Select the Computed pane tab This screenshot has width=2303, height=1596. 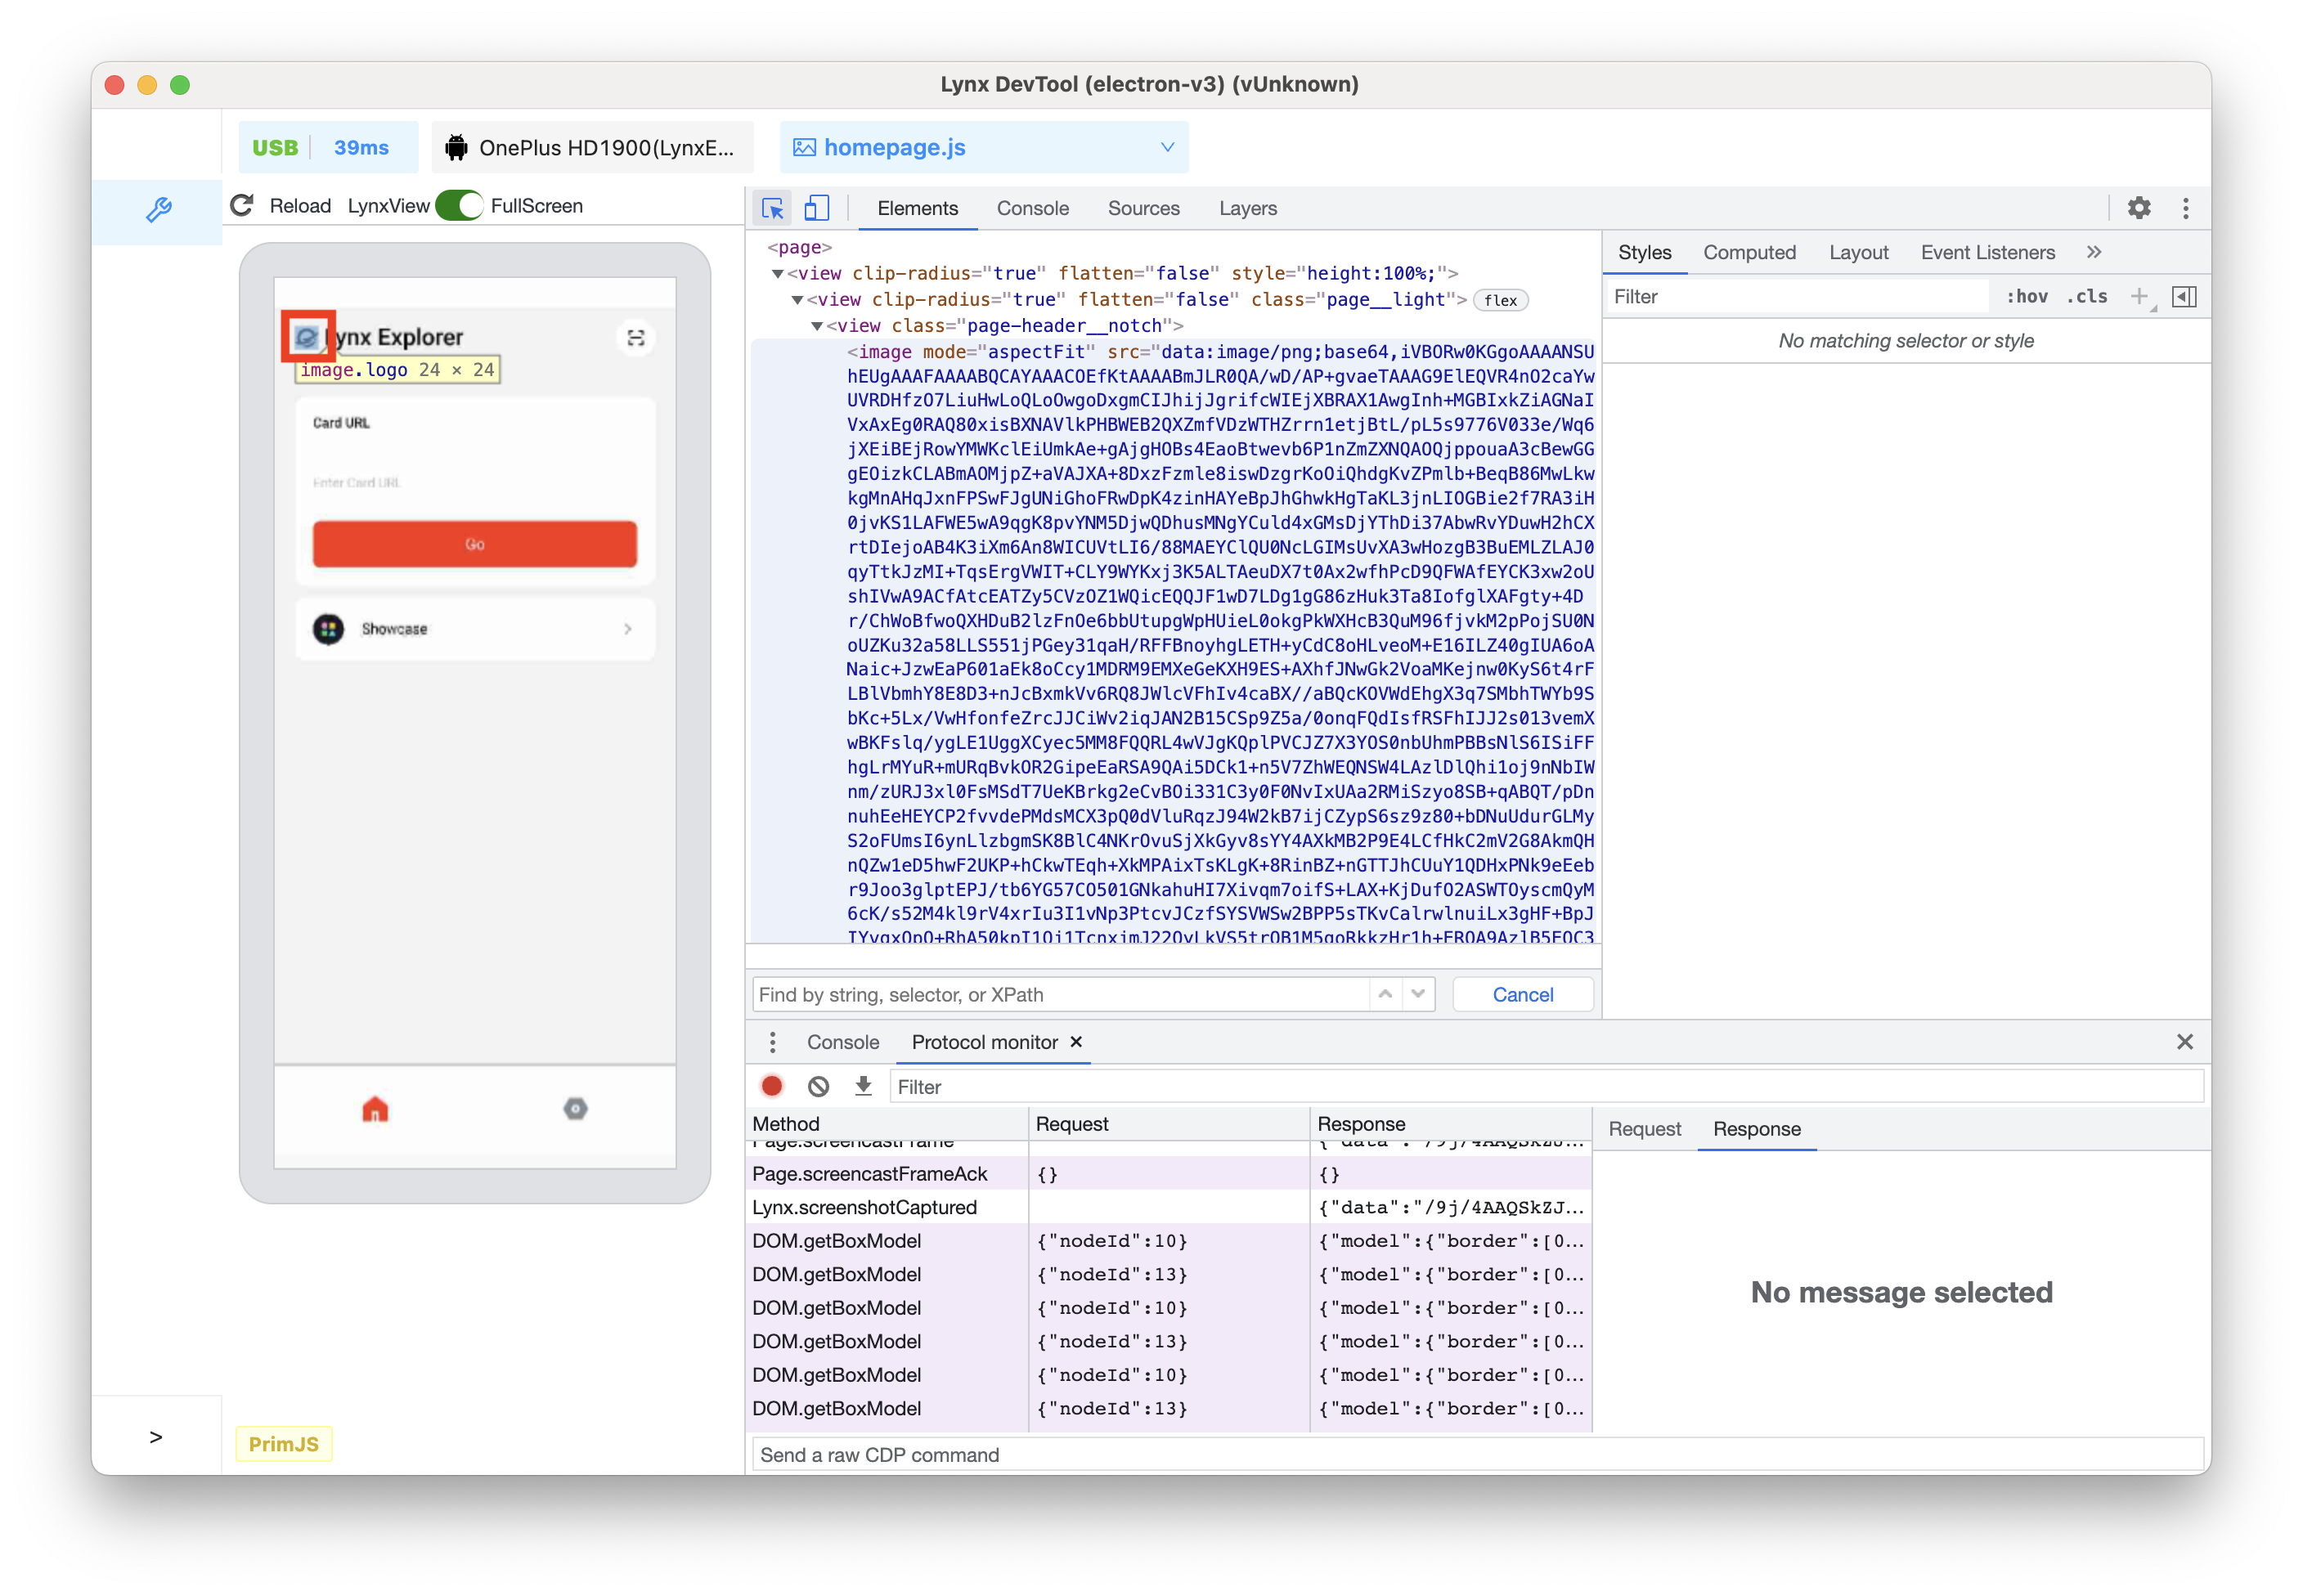1749,253
